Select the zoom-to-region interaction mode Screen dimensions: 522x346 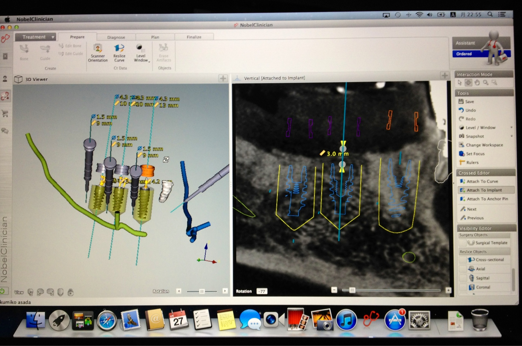pyautogui.click(x=495, y=83)
